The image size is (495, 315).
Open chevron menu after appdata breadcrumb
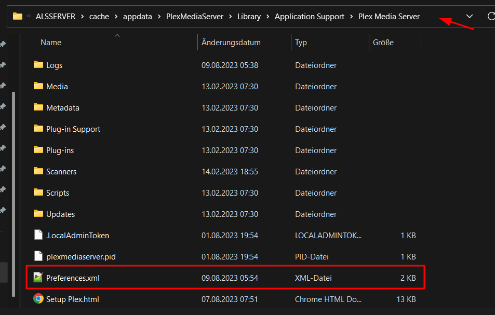[x=159, y=17]
